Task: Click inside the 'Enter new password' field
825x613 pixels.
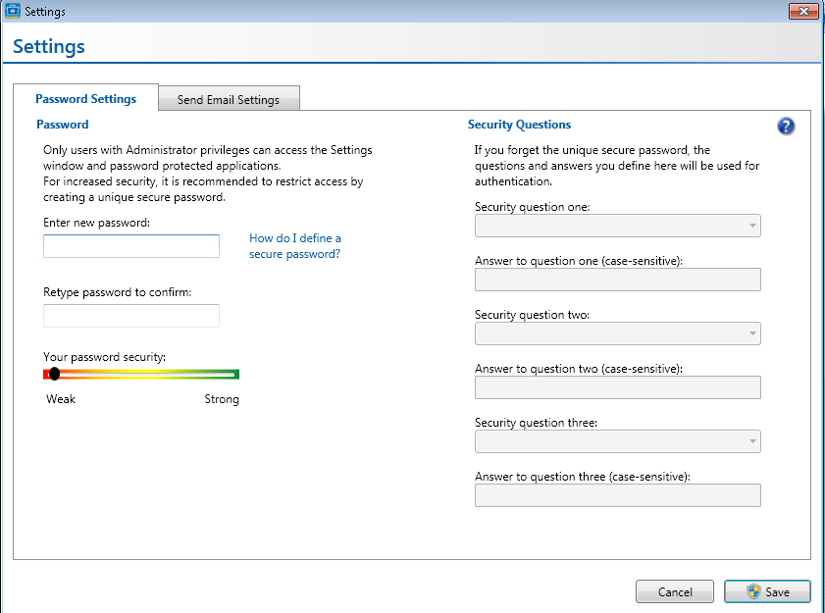Action: coord(130,246)
